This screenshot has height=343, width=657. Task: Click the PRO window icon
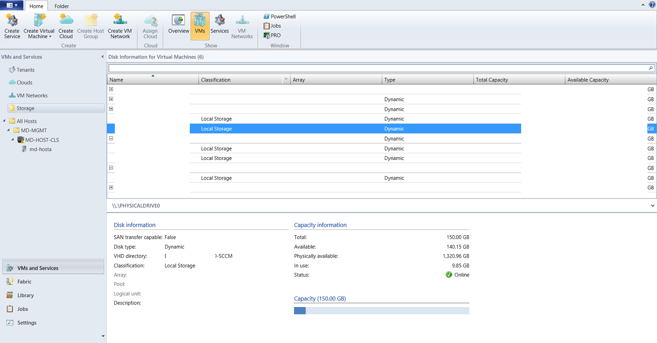pos(272,35)
